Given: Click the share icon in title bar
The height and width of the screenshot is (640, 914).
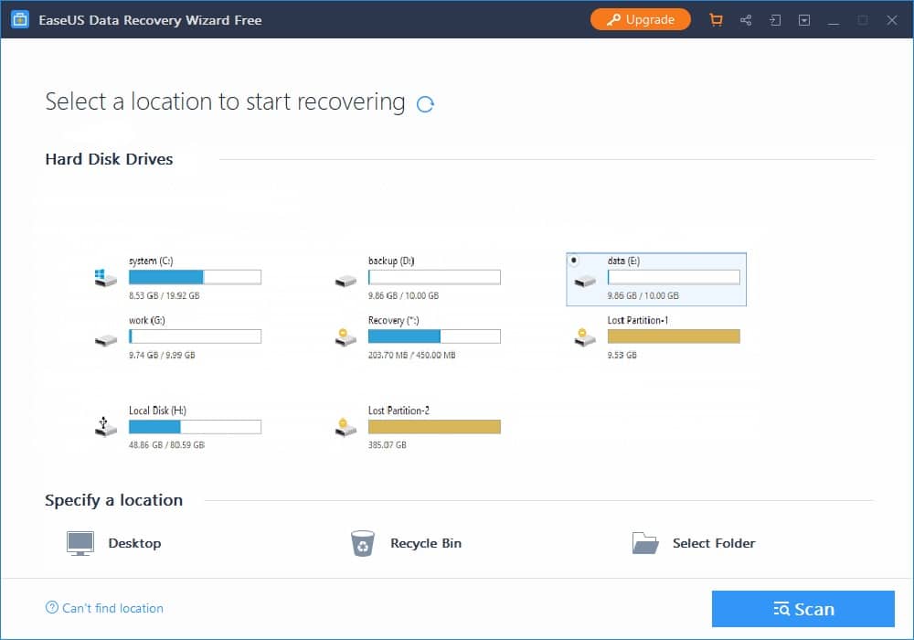Looking at the screenshot, I should [746, 20].
